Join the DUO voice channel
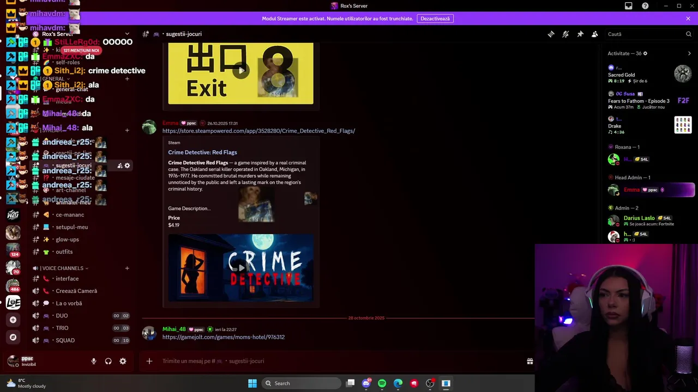Screen dimensions: 698x392 click(81, 316)
